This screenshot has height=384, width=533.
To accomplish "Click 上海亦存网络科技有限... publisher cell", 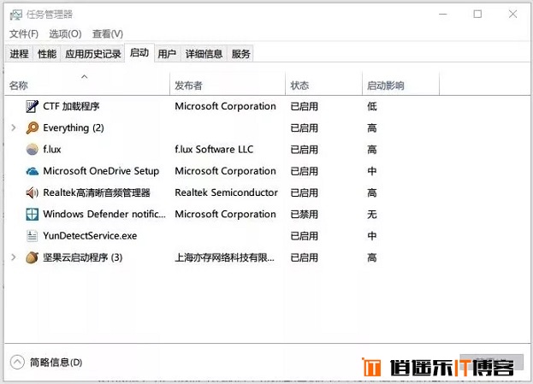I will (224, 257).
